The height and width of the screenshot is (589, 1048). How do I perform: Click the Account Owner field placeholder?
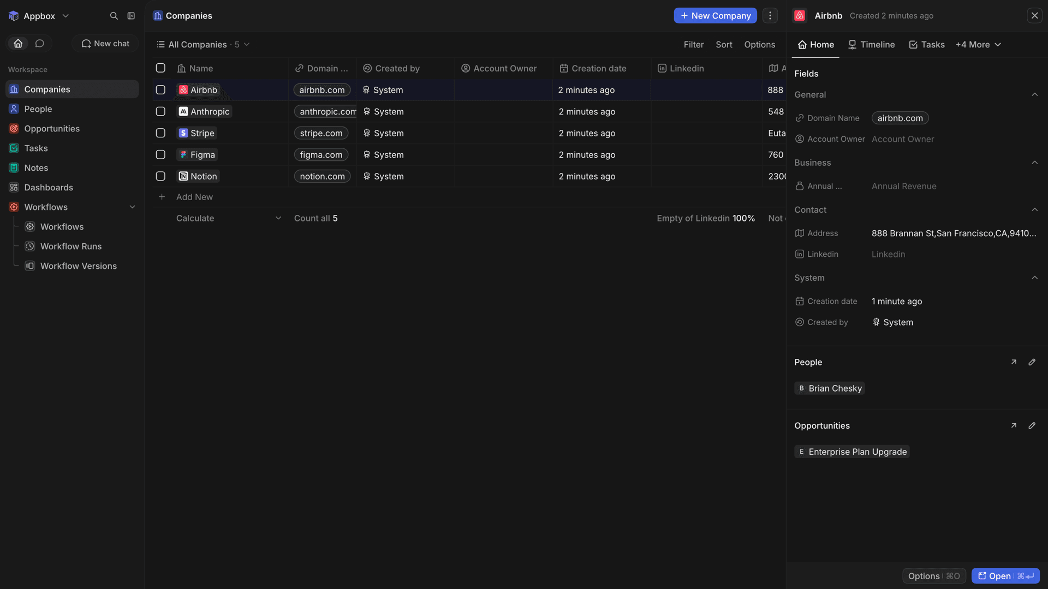903,139
